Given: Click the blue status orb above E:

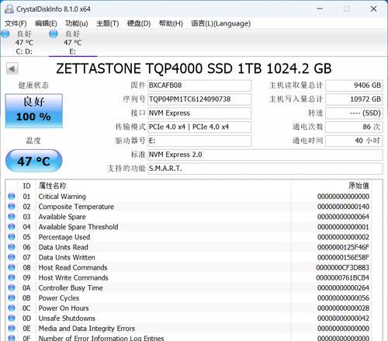Looking at the screenshot, I should [x=54, y=34].
